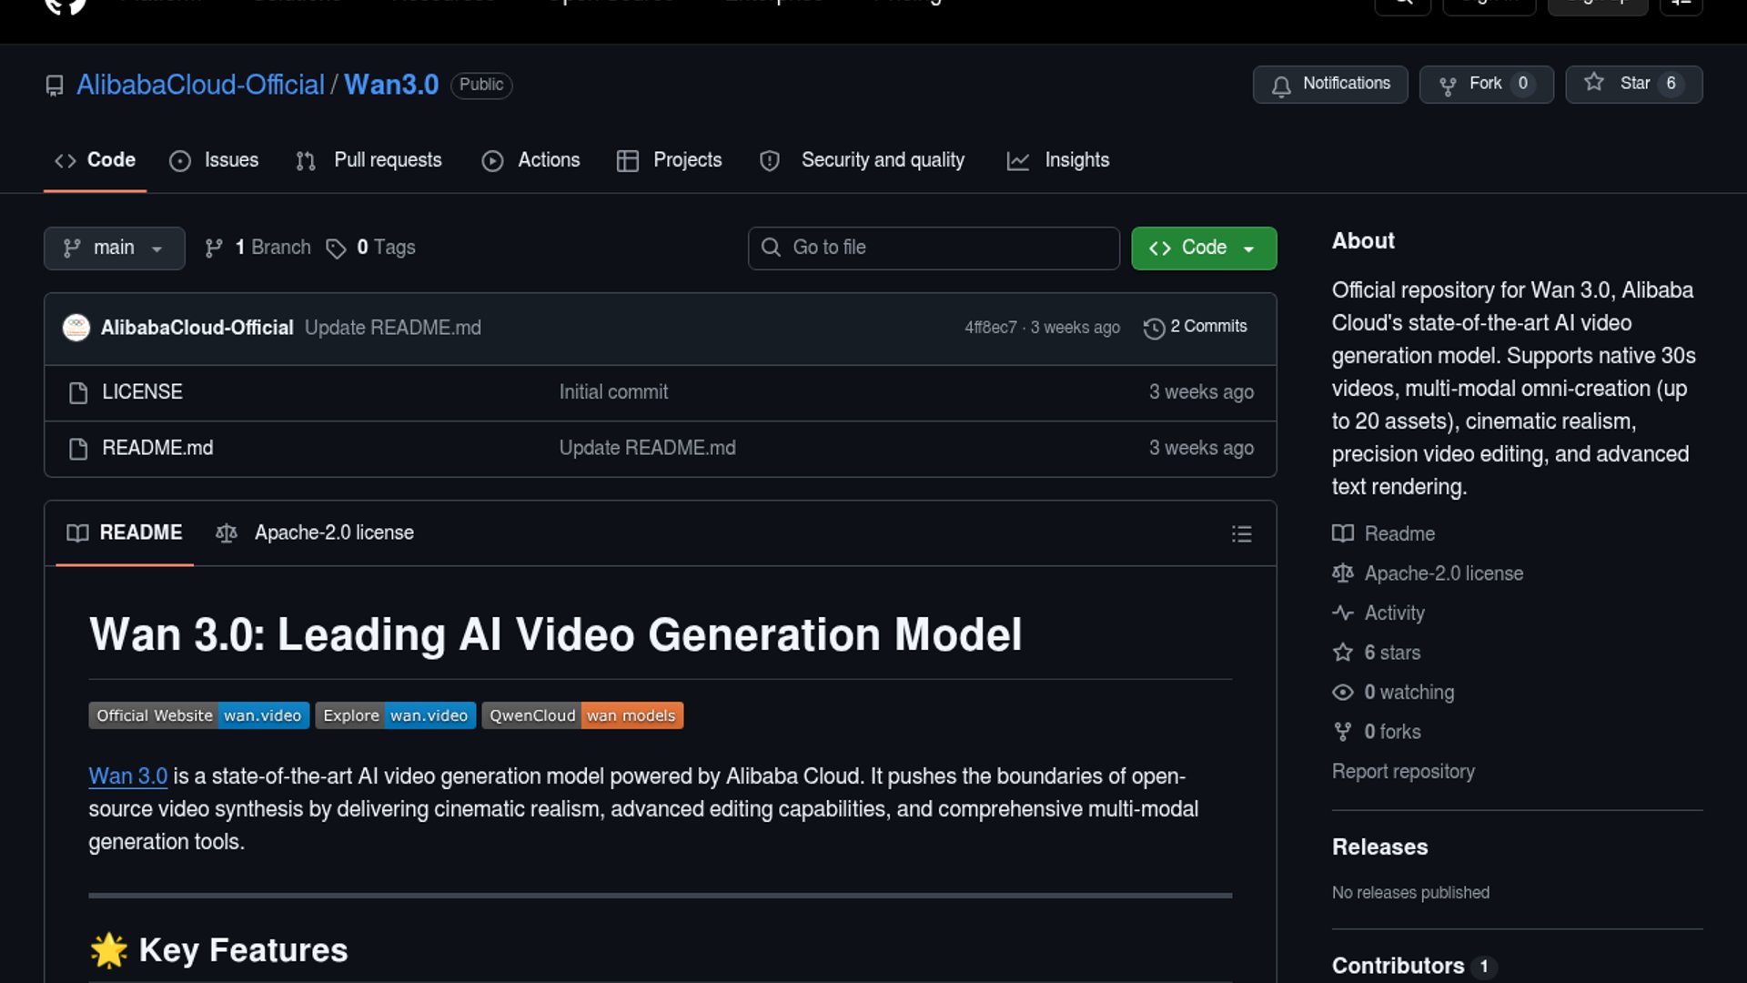The height and width of the screenshot is (983, 1747).
Task: Open Apache-2.0 license link in About sidebar
Action: (x=1443, y=573)
